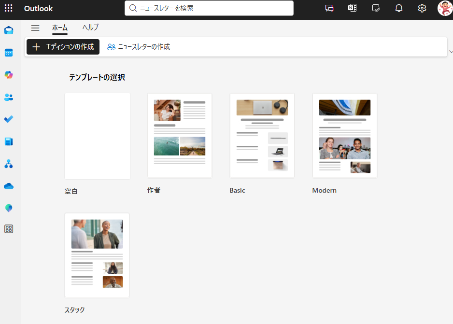Open the Settings gear icon
The image size is (453, 324).
422,8
